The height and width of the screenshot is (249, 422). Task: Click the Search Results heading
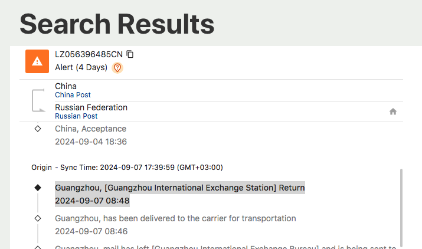click(x=117, y=24)
